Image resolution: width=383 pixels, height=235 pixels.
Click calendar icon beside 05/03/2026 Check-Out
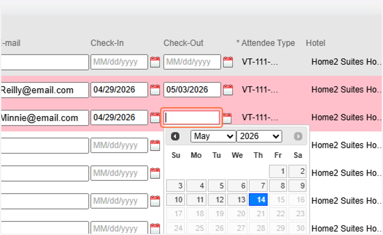coord(228,89)
